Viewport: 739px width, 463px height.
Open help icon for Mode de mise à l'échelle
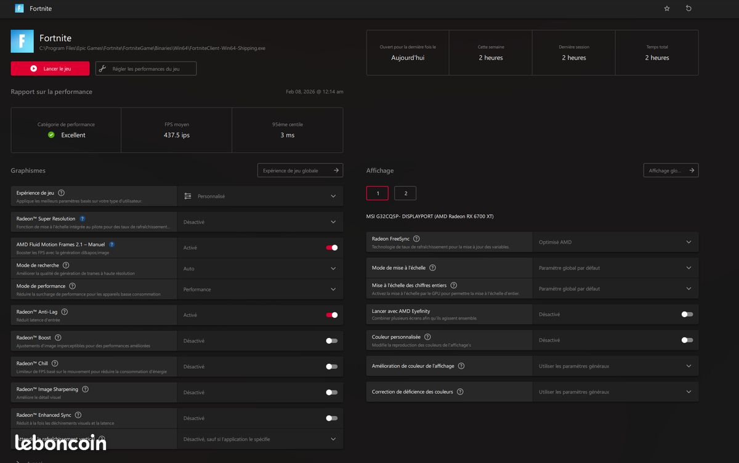[432, 268]
